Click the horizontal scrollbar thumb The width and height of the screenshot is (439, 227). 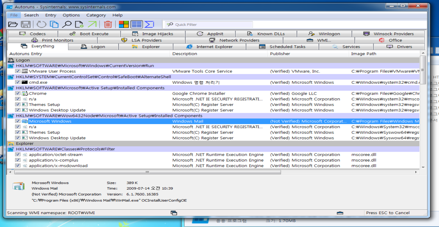[147, 172]
